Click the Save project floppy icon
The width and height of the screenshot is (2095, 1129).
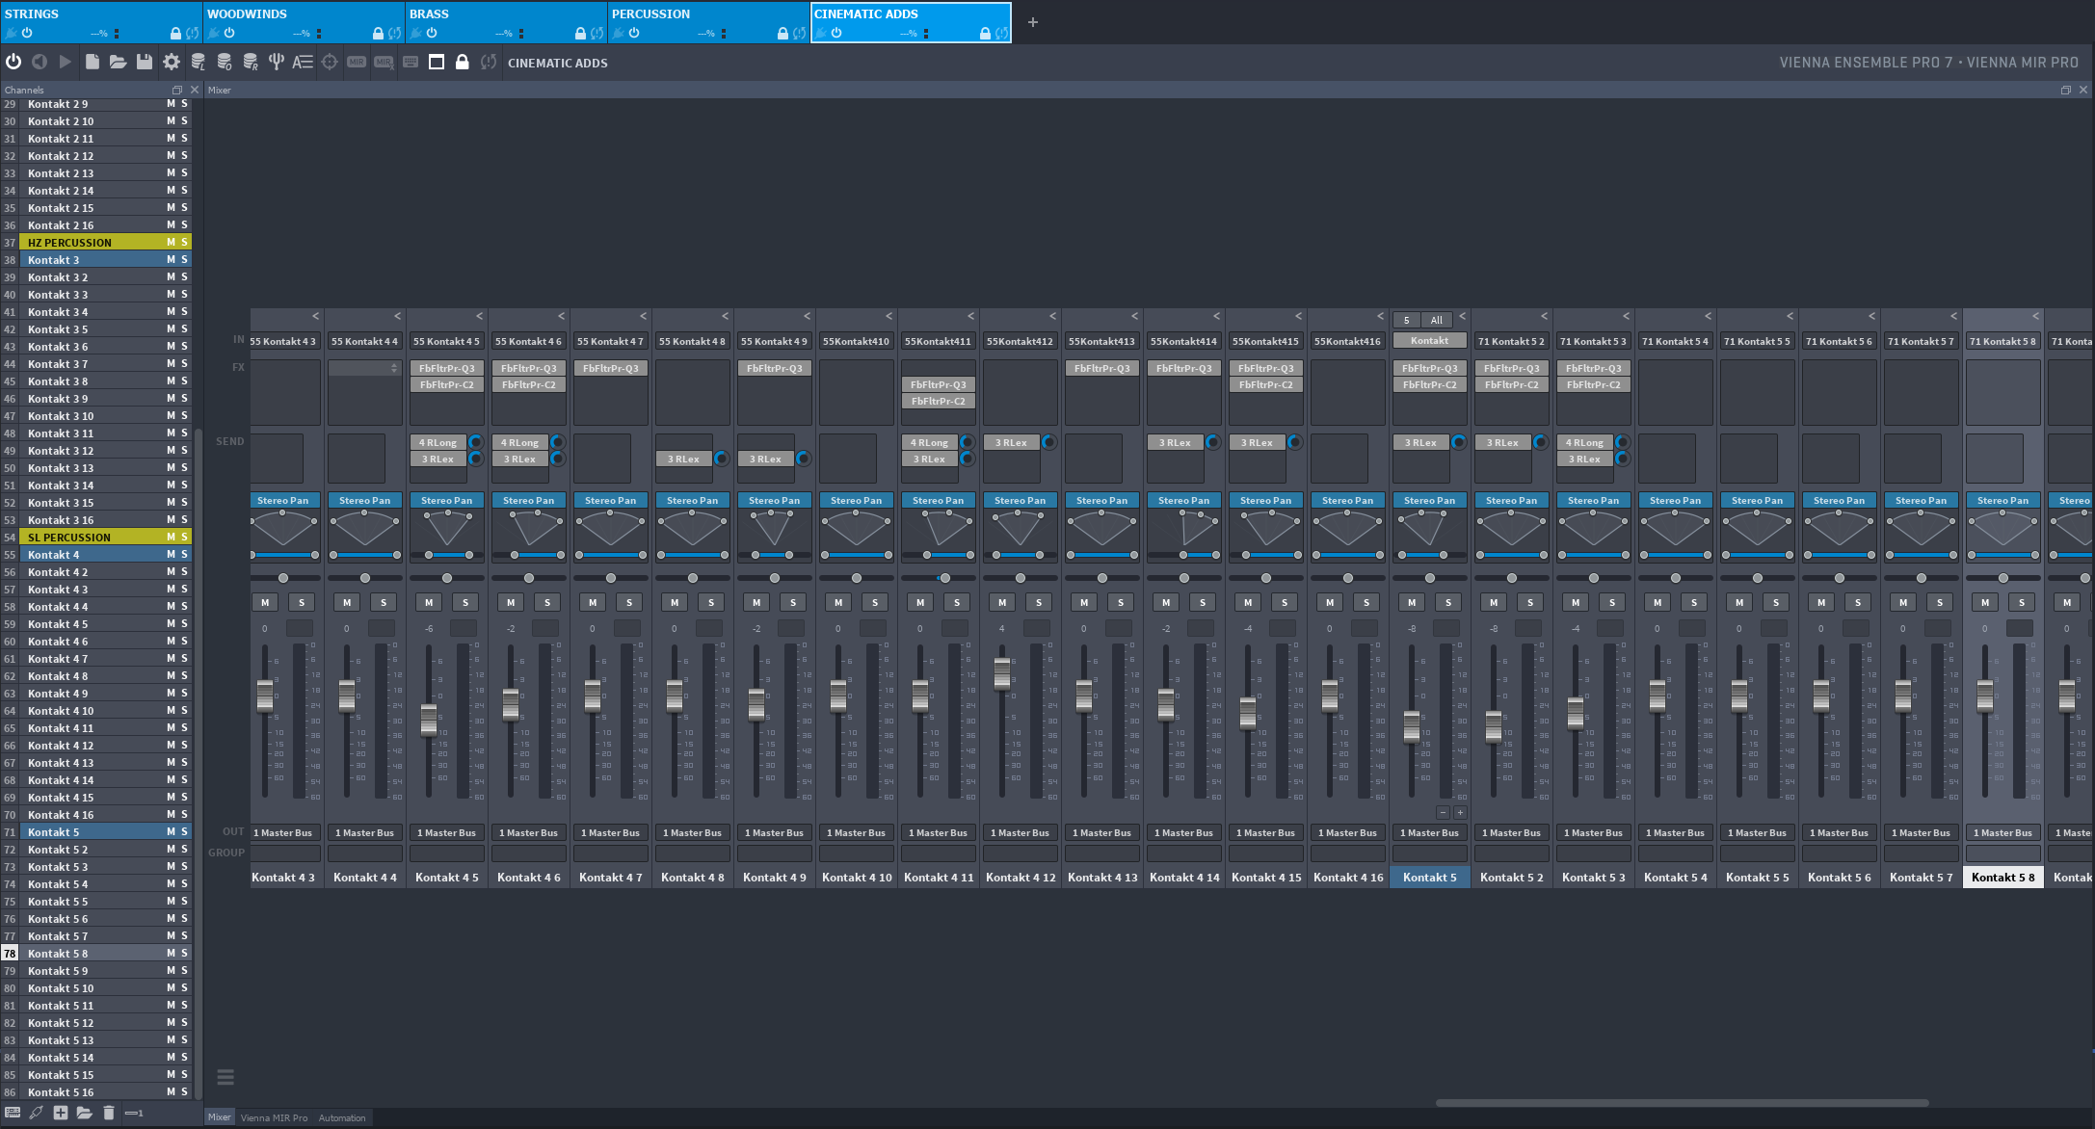(145, 62)
